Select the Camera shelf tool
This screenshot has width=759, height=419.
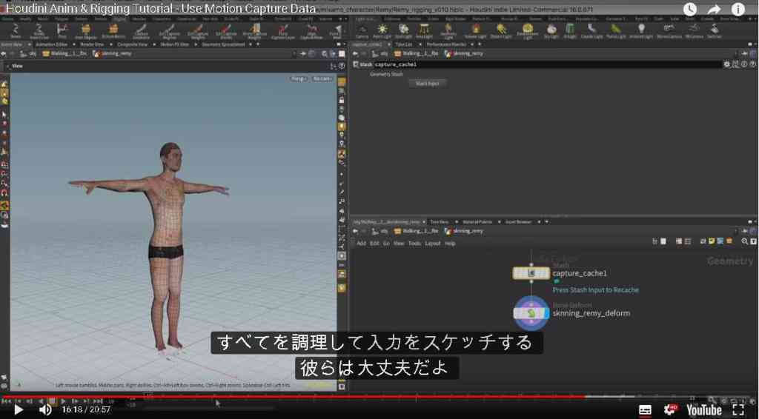(x=362, y=31)
